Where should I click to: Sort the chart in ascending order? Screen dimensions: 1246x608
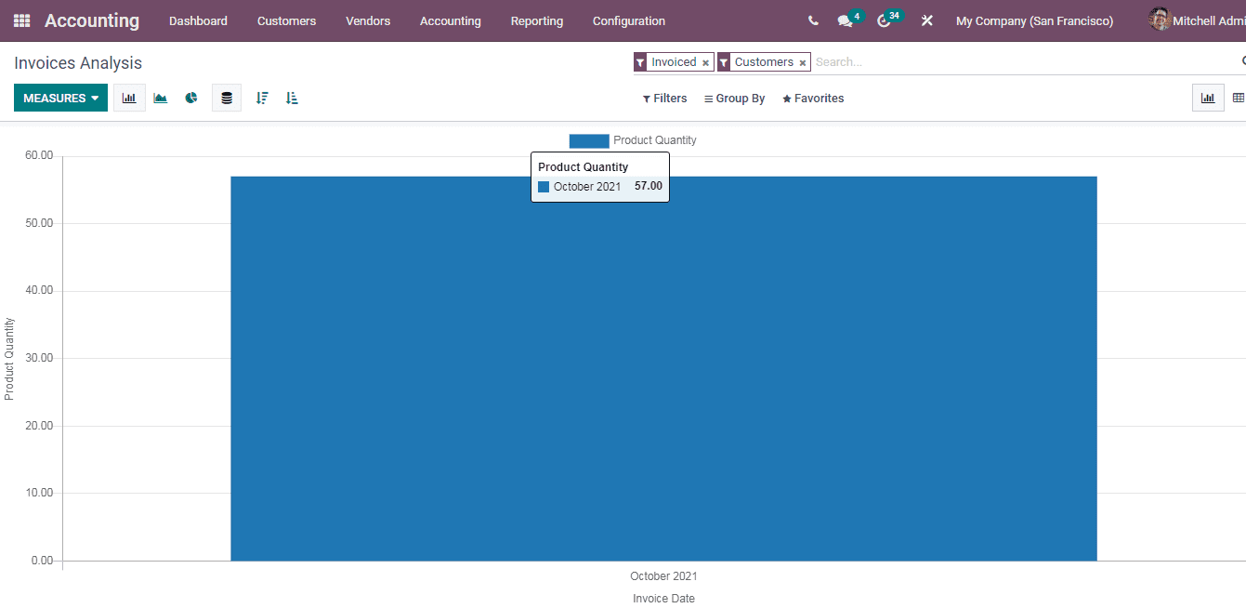point(291,97)
